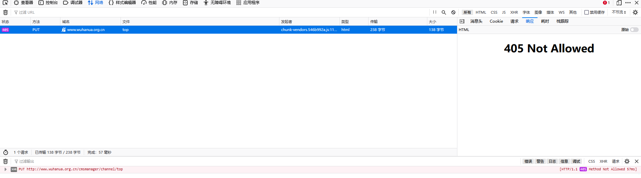Filter requests by 图像 images
Image resolution: width=641 pixels, height=178 pixels.
click(x=539, y=12)
